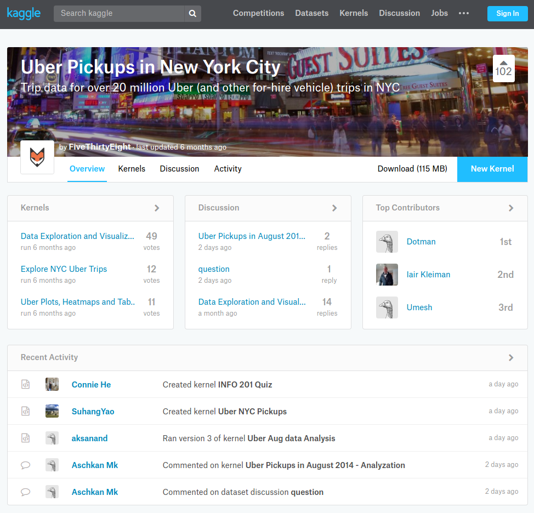
Task: Select the Overview tab
Action: tap(87, 169)
